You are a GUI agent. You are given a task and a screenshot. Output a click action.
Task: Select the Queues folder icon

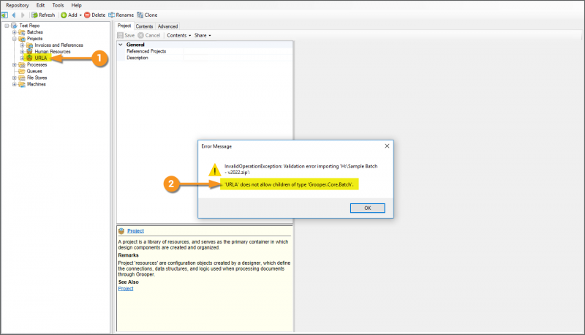(x=22, y=71)
